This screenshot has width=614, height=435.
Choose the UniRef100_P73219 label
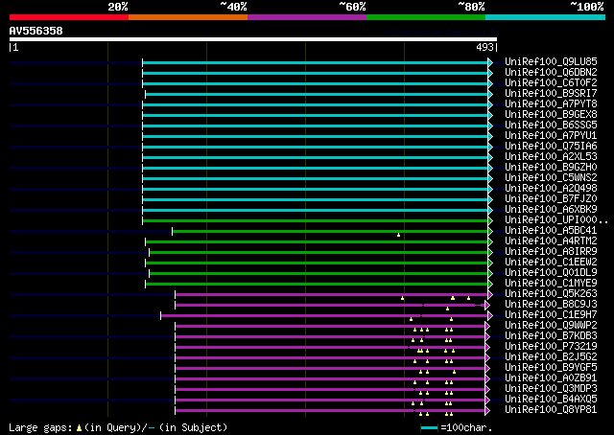(x=551, y=347)
